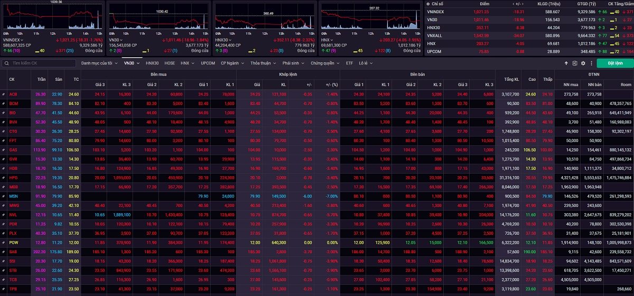
Task: Open the HPG ticker symbol
Action: pyautogui.click(x=13, y=178)
